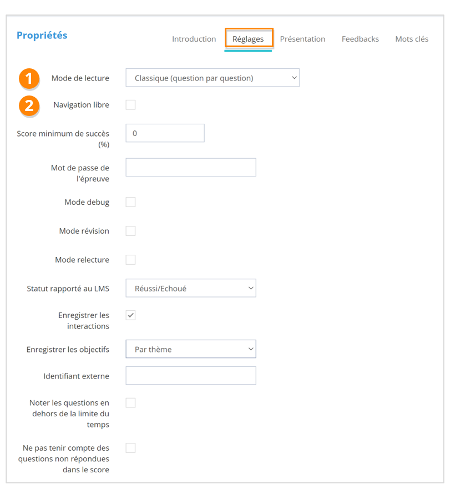450x484 pixels.
Task: Go to the Feedbacks tab
Action: click(x=360, y=39)
